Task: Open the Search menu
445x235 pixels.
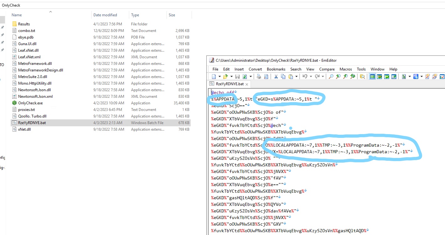Action: pyautogui.click(x=296, y=69)
